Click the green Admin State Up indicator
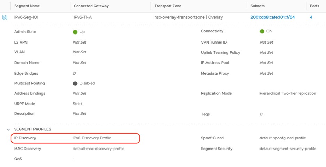 (75, 32)
